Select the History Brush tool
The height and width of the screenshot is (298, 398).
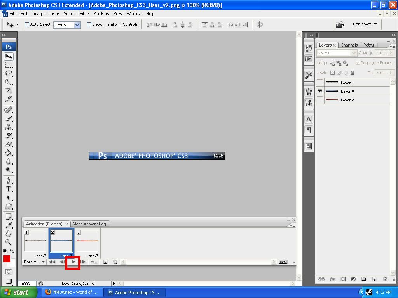point(9,135)
